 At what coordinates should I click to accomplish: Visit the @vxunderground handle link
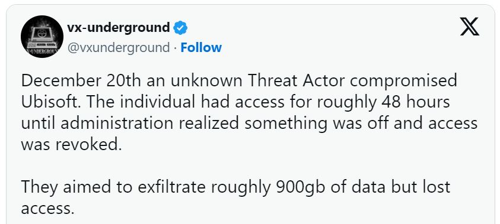[x=118, y=48]
